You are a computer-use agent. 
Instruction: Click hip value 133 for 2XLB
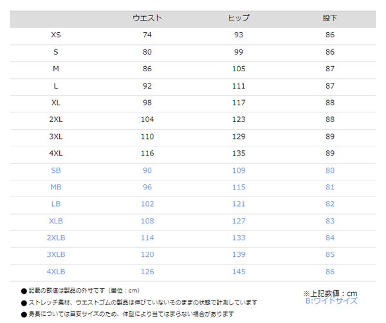(239, 238)
